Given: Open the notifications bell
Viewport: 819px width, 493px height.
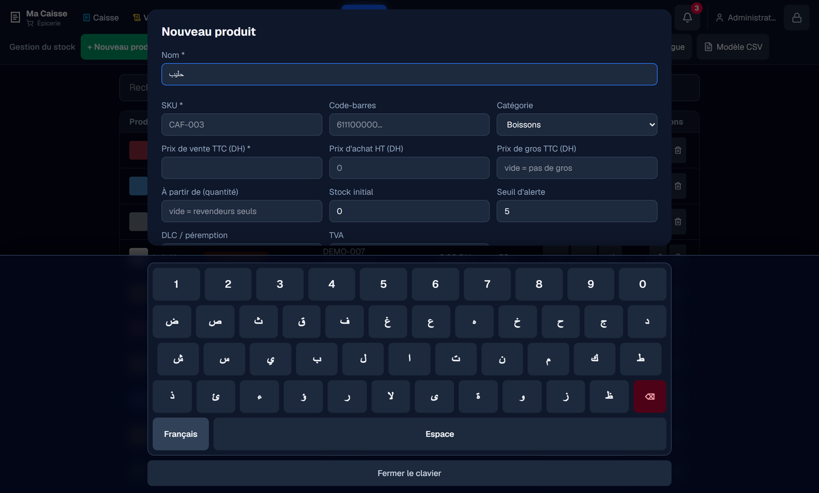Looking at the screenshot, I should 687,18.
